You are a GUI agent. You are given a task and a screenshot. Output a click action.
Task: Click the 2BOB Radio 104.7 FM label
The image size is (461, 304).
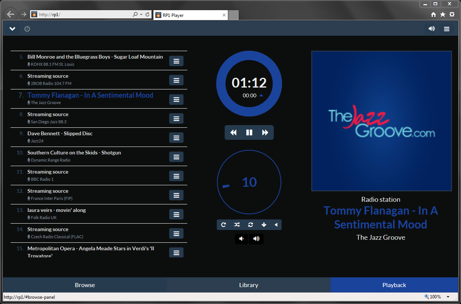point(51,83)
